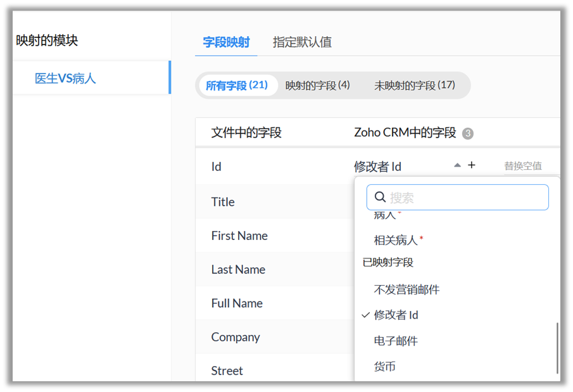This screenshot has height=392, width=573.
Task: Filter by 未映射的字段 (17)
Action: coord(414,85)
